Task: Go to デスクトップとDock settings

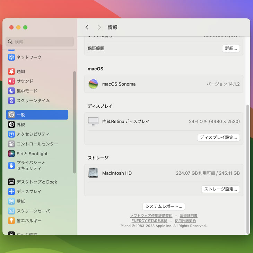Action: point(37,182)
